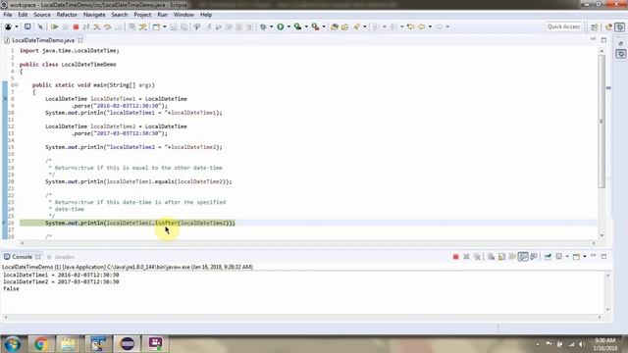Screen dimensions: 628x353
Task: Click the Open Task folder icon
Action: coord(344,26)
